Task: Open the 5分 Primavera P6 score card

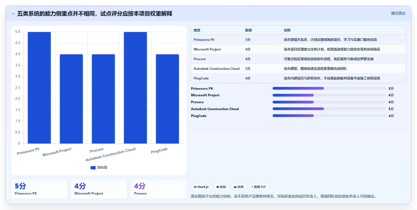Action: (39, 189)
